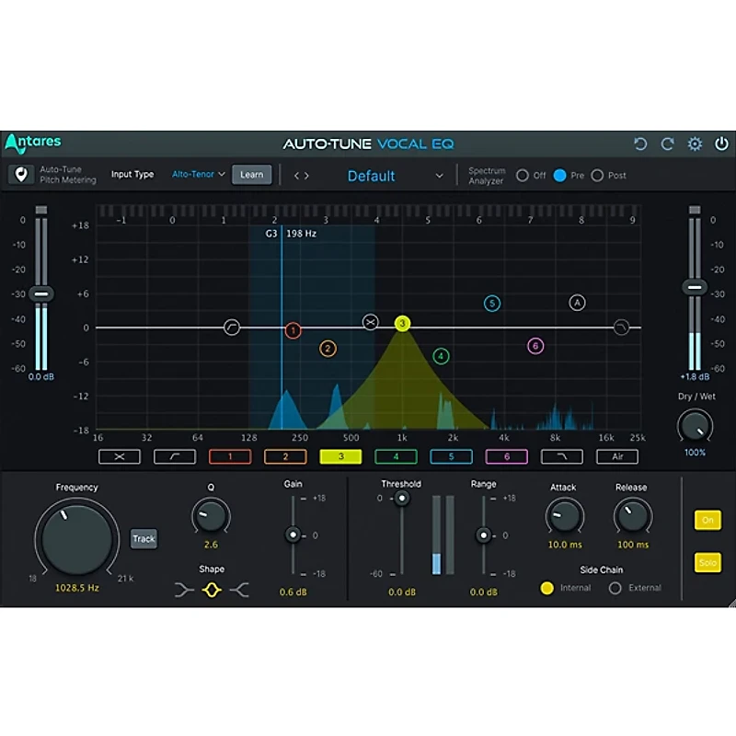Open the settings gear icon

694,143
